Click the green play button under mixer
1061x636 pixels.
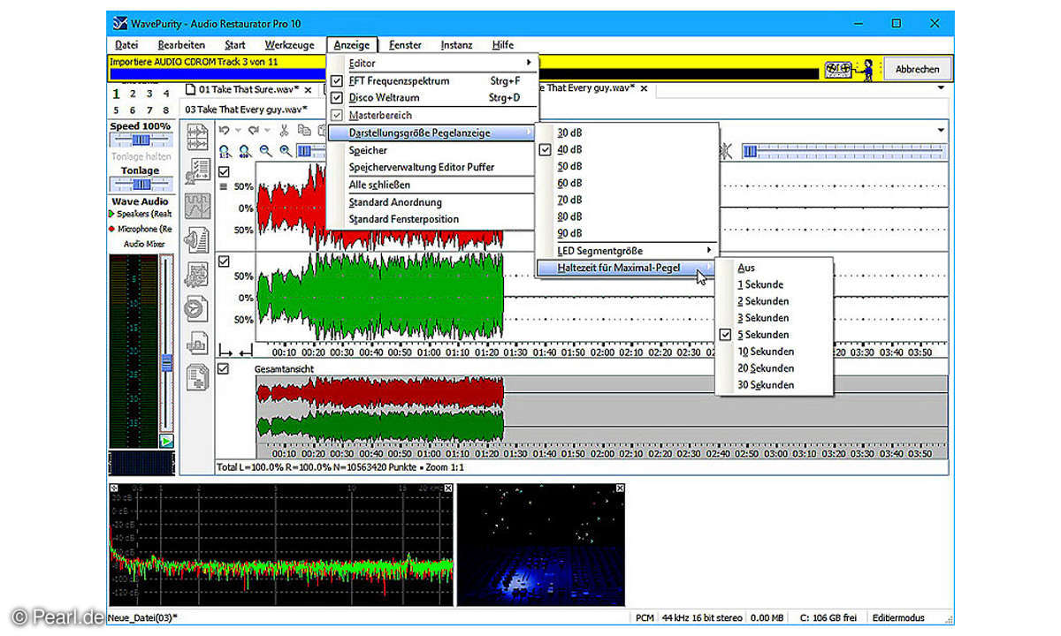click(x=166, y=441)
